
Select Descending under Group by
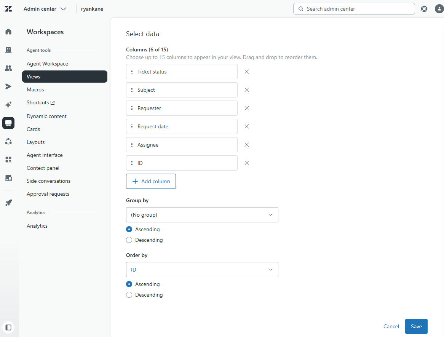point(129,240)
